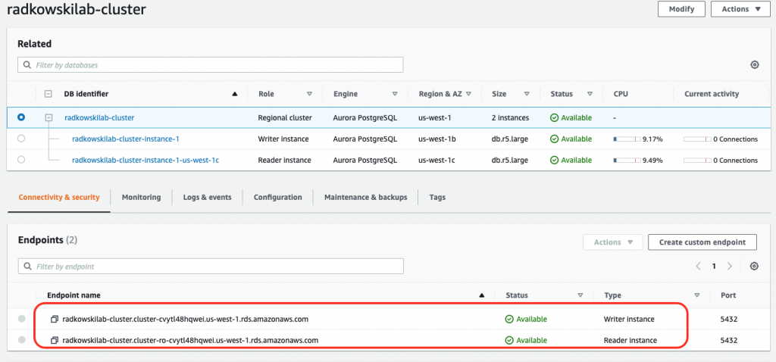The width and height of the screenshot is (776, 362).
Task: Focus Filter by databases field
Action: click(211, 65)
